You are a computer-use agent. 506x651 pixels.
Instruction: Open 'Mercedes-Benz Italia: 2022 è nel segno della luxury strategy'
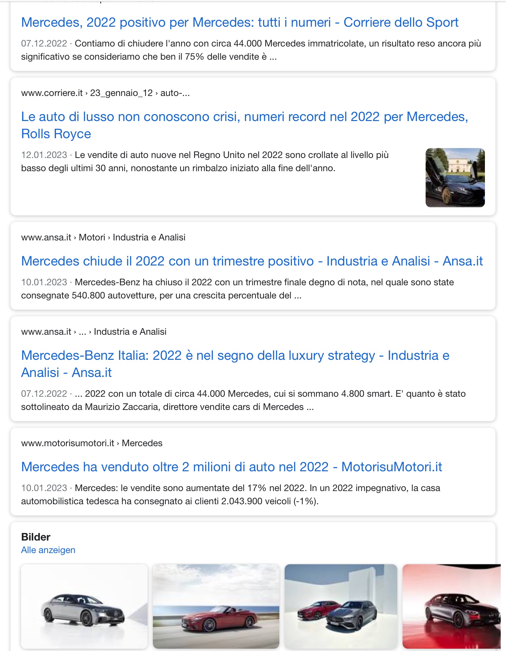[235, 364]
